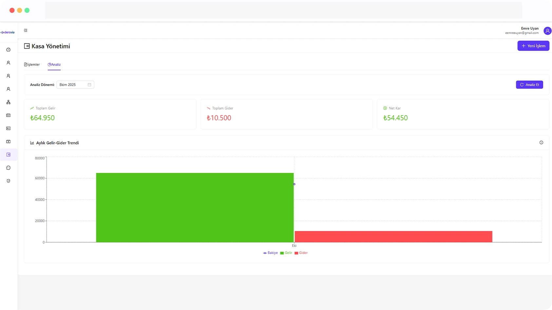The width and height of the screenshot is (552, 310).
Task: Click the organization hierarchy icon in sidebar
Action: tap(9, 102)
